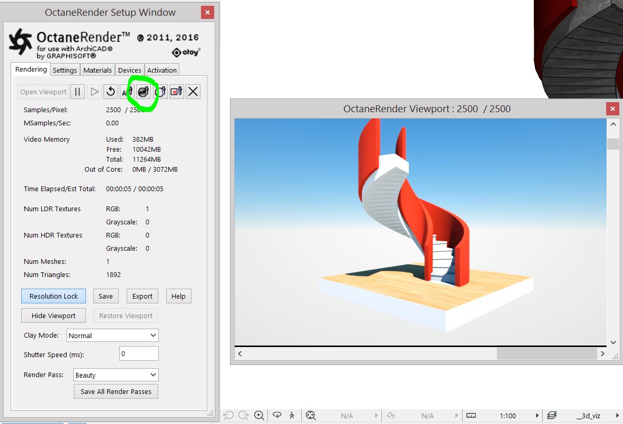
Task: Expand the first N/A arrow menu
Action: (376, 415)
